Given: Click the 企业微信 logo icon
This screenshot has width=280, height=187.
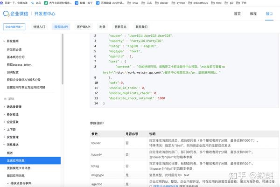Looking at the screenshot, I should coord(6,14).
